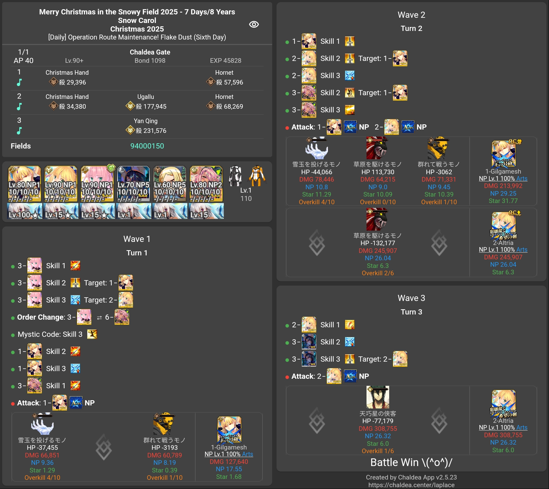549x489 pixels.
Task: Click the music note icon for wave 2
Action: 19,107
